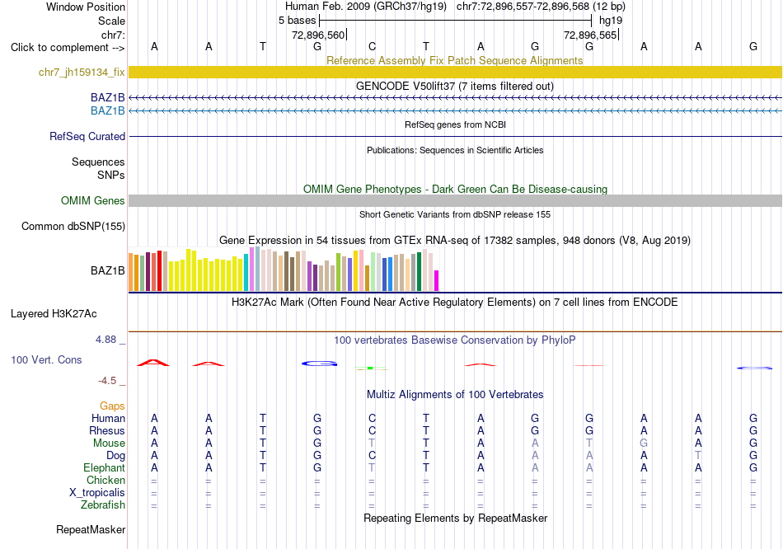The height and width of the screenshot is (549, 783).
Task: Open the RefSeq Curated track label
Action: [87, 136]
